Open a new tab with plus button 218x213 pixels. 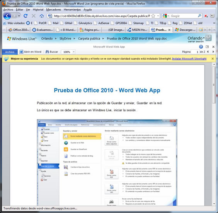tap(209, 30)
